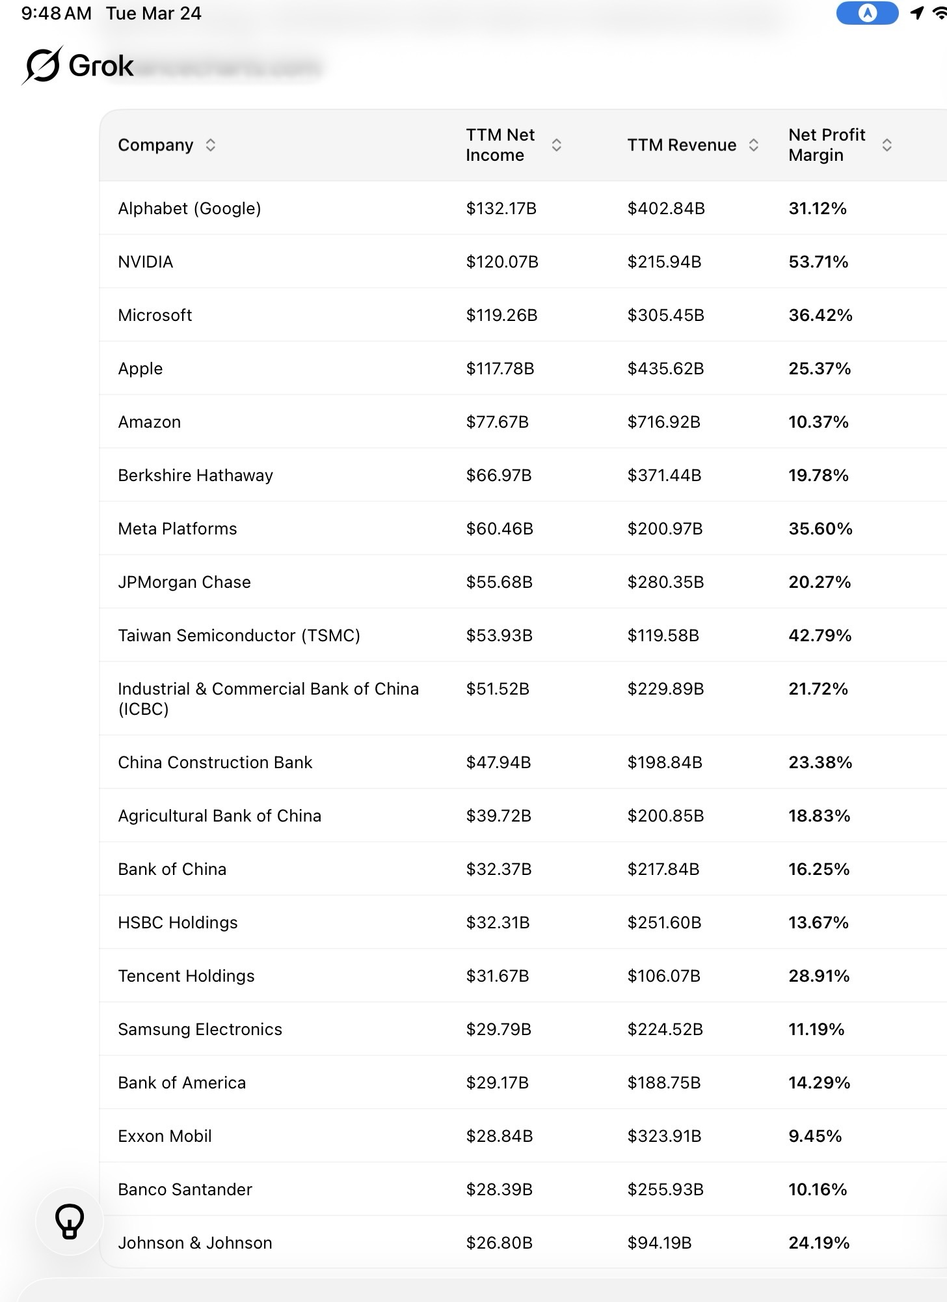Click the Net Profit Margin header text
This screenshot has height=1302, width=947.
pos(826,145)
